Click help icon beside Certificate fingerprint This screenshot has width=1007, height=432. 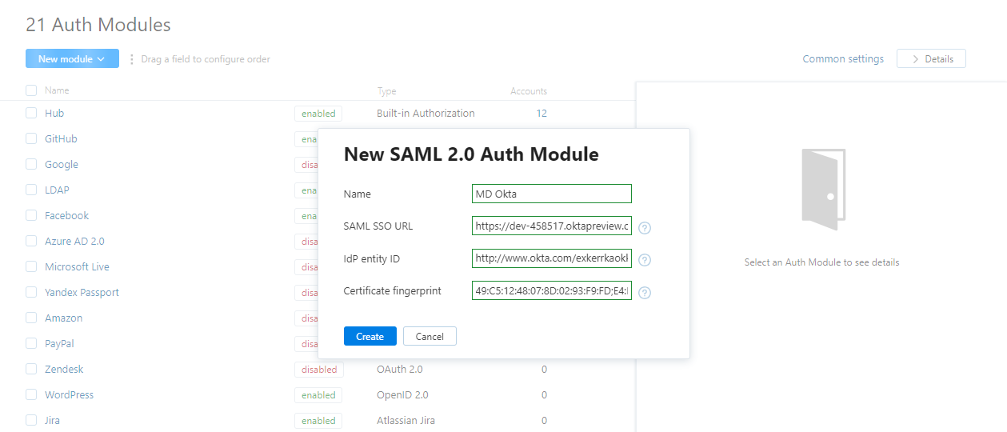(645, 292)
